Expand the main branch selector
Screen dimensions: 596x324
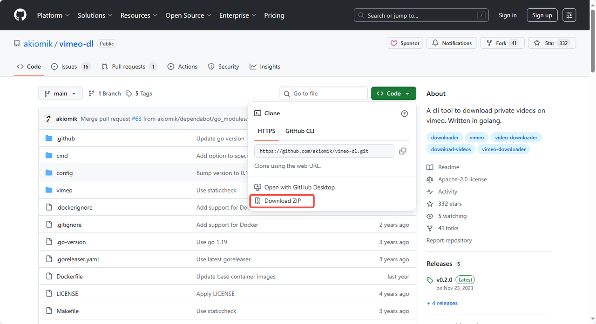(x=60, y=93)
